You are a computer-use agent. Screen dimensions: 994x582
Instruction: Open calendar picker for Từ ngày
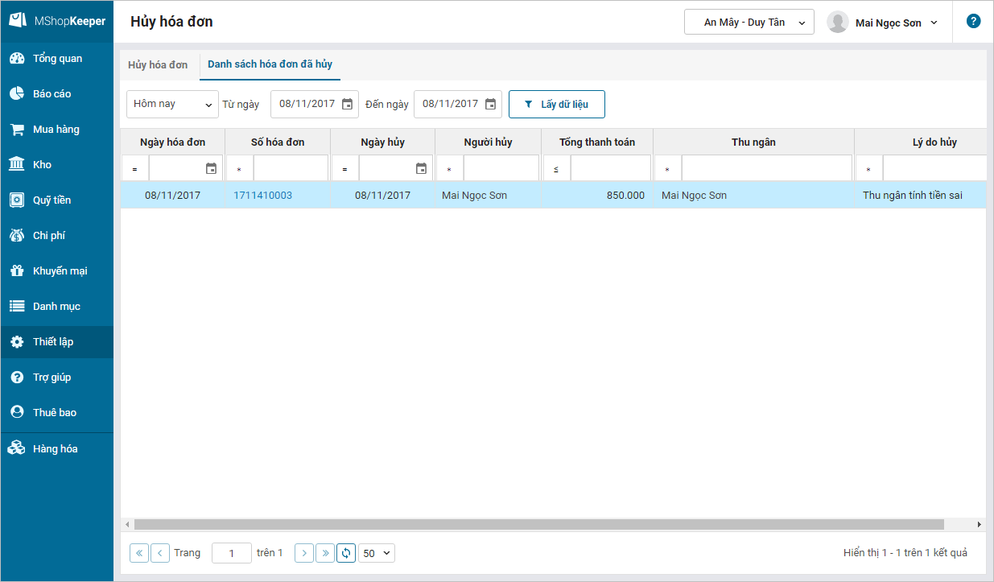pos(347,104)
